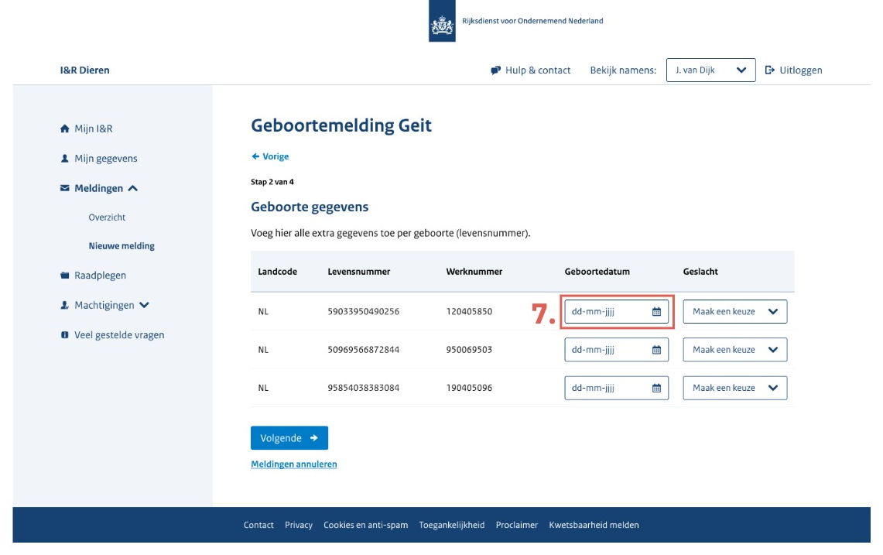Image resolution: width=883 pixels, height=555 pixels.
Task: Collapse the Meldingen menu chevron
Action: pyautogui.click(x=133, y=188)
